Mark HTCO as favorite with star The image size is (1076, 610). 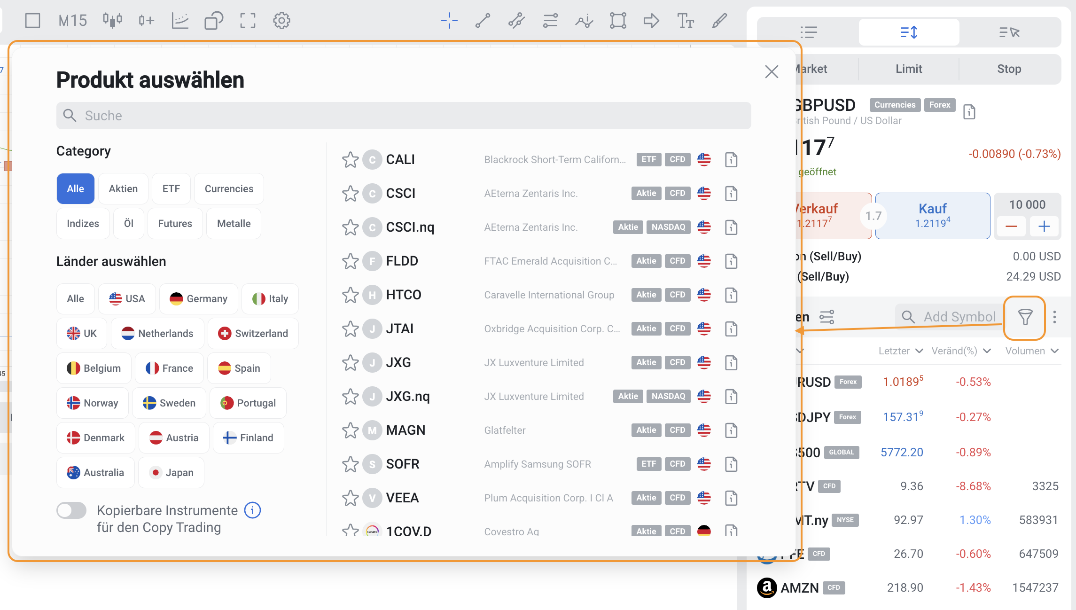coord(350,295)
